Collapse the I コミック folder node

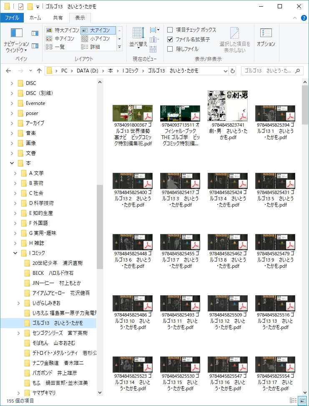coord(15,253)
